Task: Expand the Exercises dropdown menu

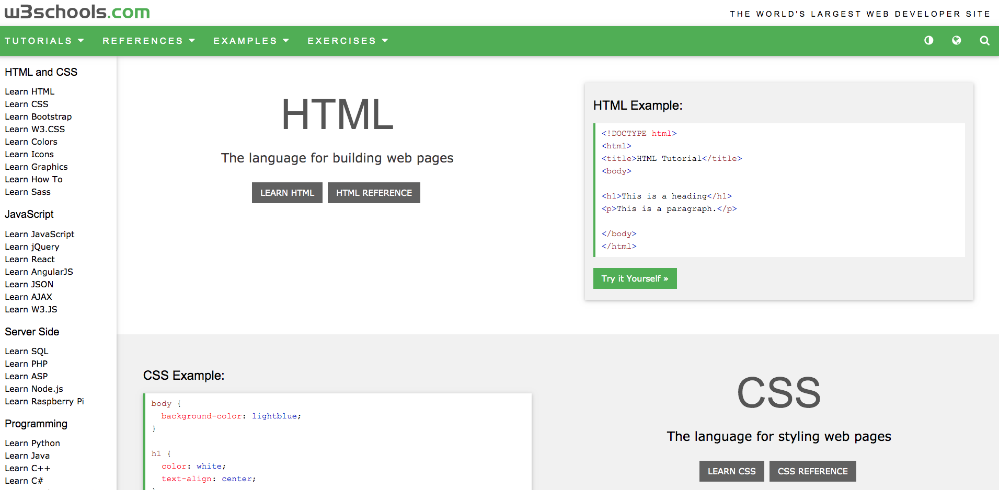Action: coord(348,41)
